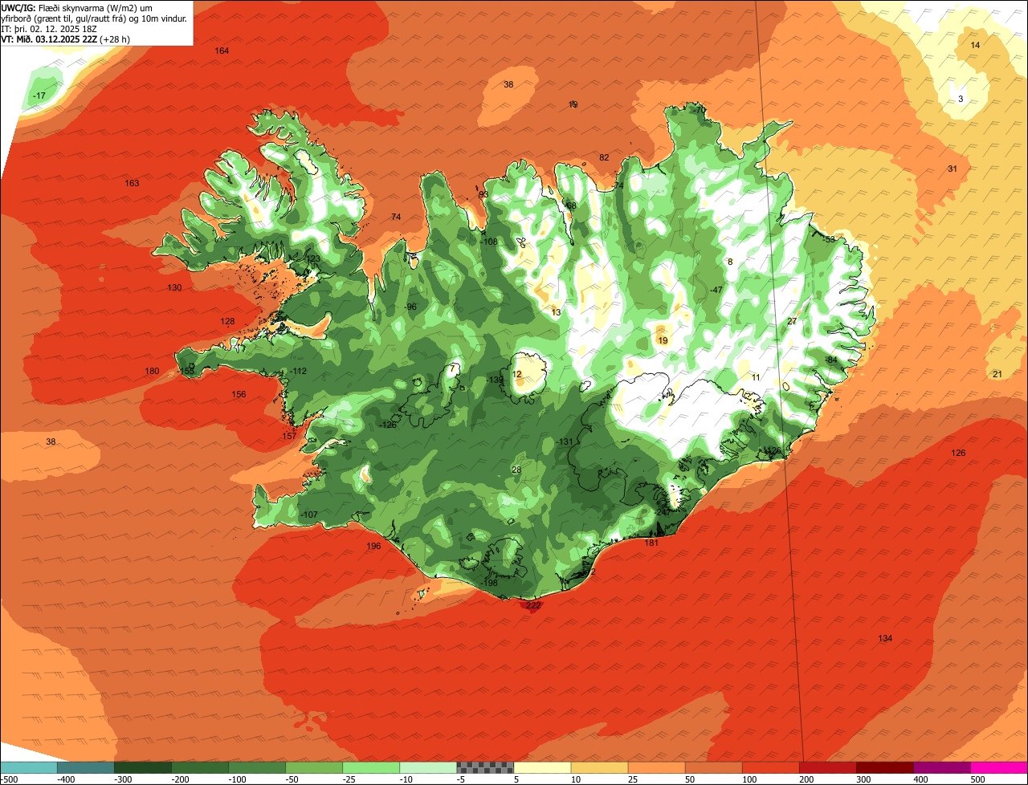
Task: Click the map value '3' in the pale area
Action: coord(961,100)
